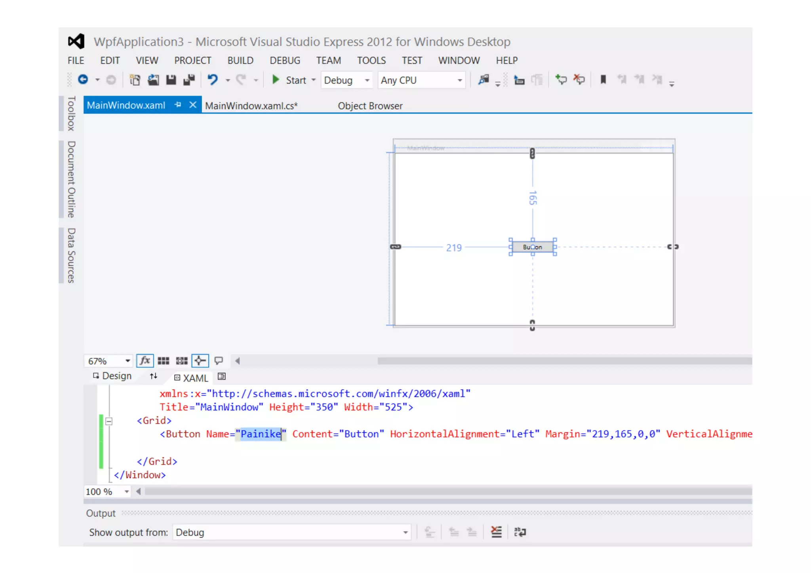Open the VIEW menu
811x573 pixels.
(x=147, y=61)
